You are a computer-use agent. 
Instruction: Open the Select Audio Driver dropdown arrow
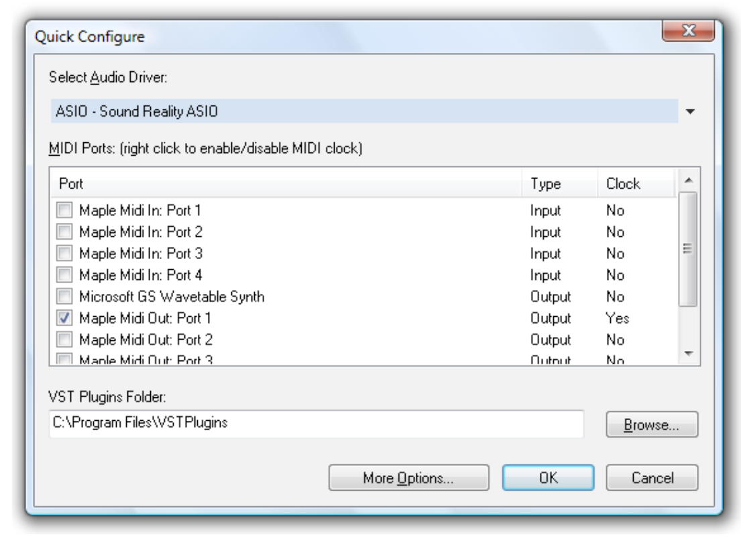691,111
